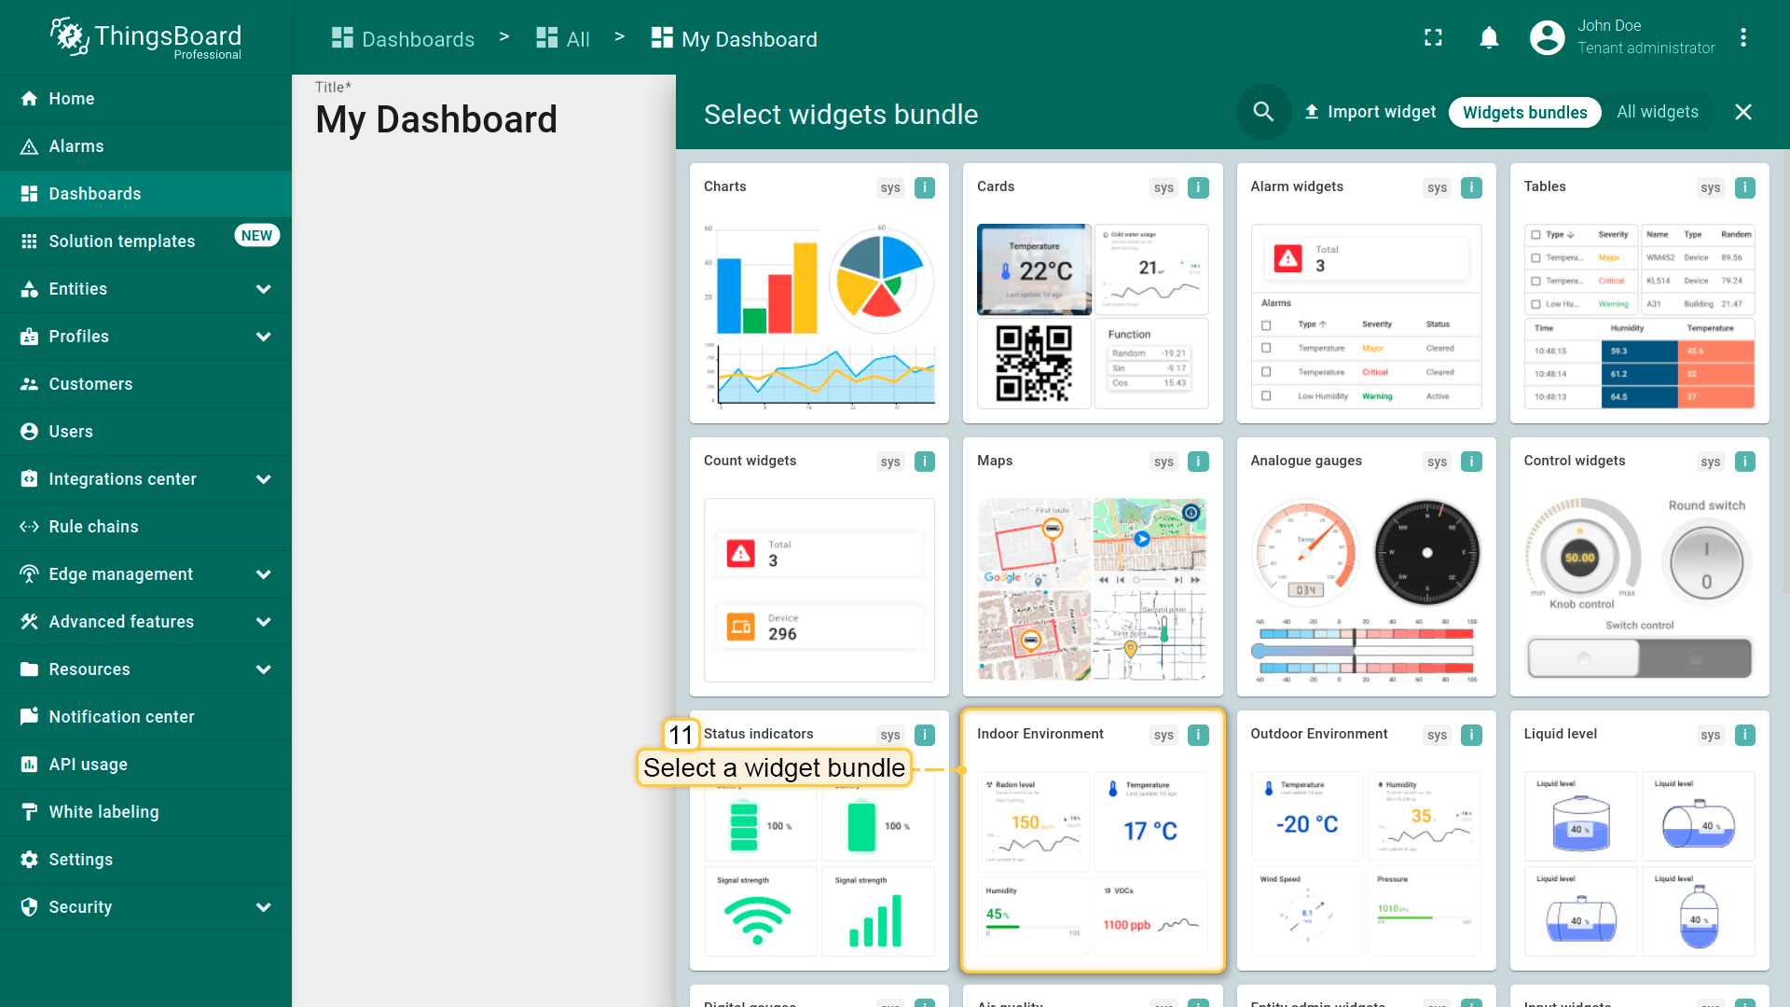
Task: Open the user menu three-dots icon
Action: point(1742,37)
